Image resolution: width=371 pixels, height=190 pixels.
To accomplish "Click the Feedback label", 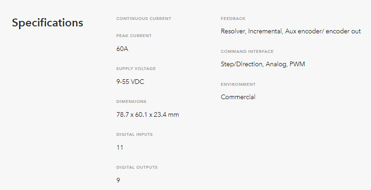I will point(233,19).
